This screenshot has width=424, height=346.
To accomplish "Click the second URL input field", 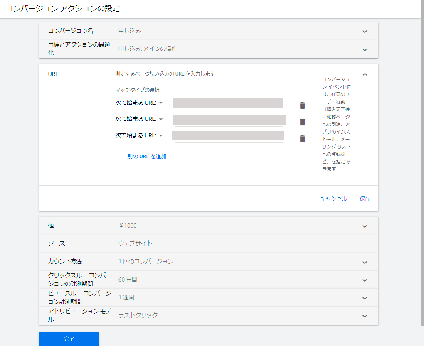I will (228, 120).
